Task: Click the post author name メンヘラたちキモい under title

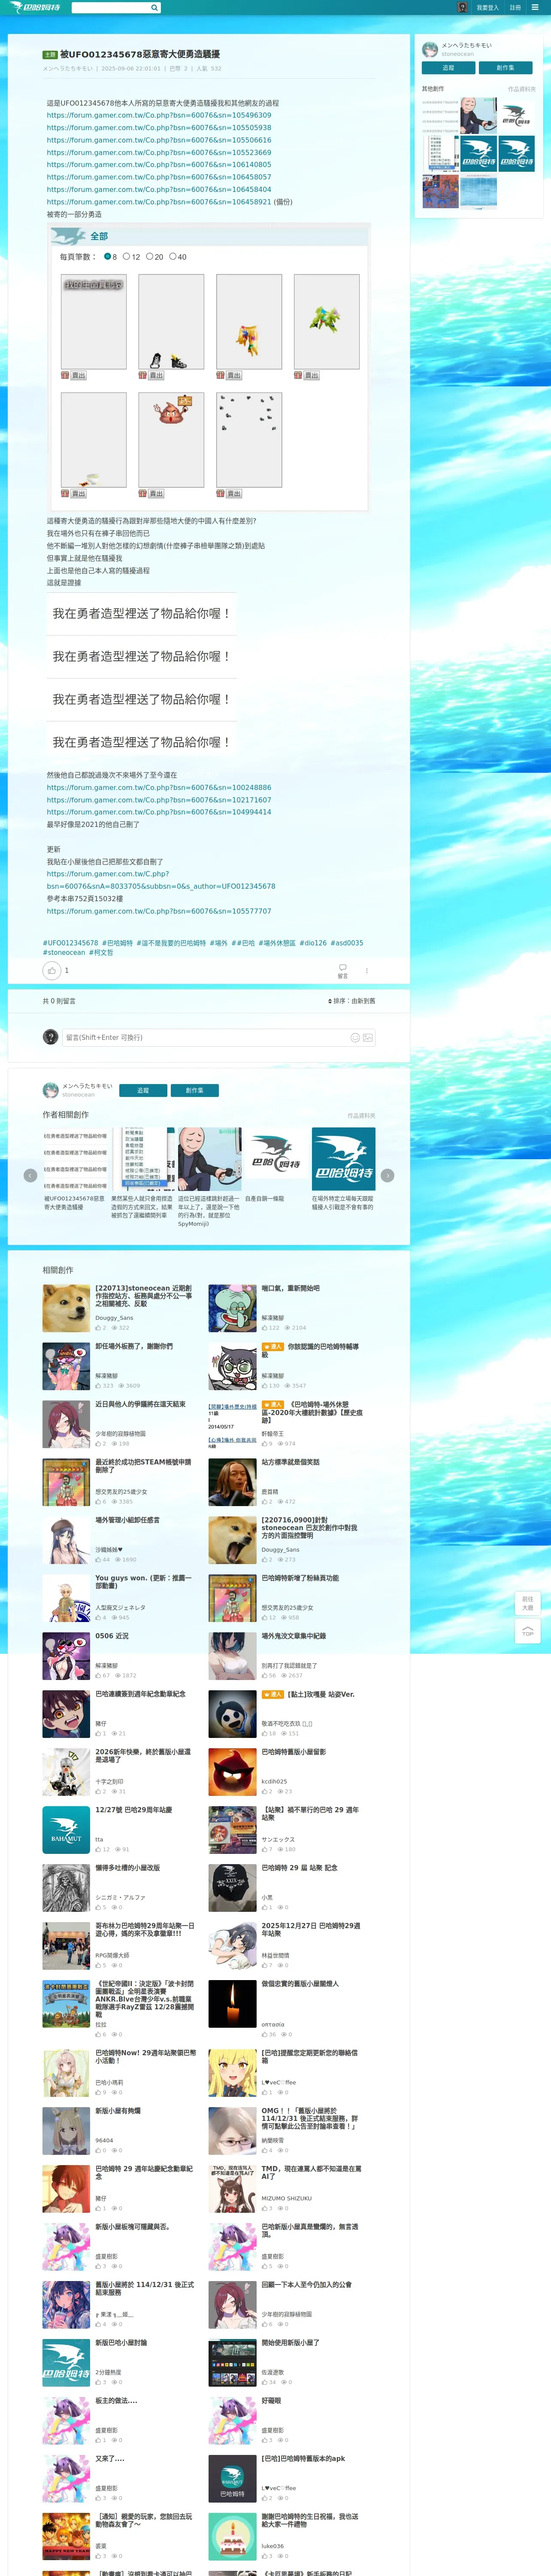Action: pos(67,69)
